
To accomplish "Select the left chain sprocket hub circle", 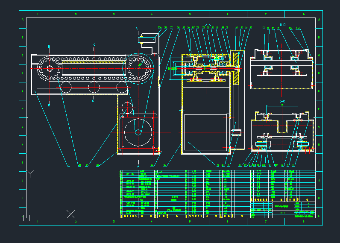I will tap(50, 69).
